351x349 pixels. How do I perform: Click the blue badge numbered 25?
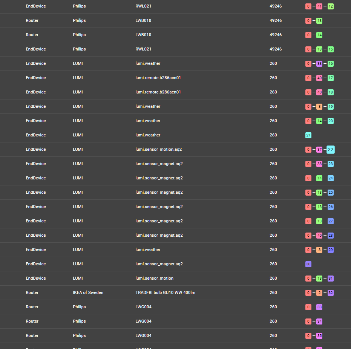(x=330, y=192)
